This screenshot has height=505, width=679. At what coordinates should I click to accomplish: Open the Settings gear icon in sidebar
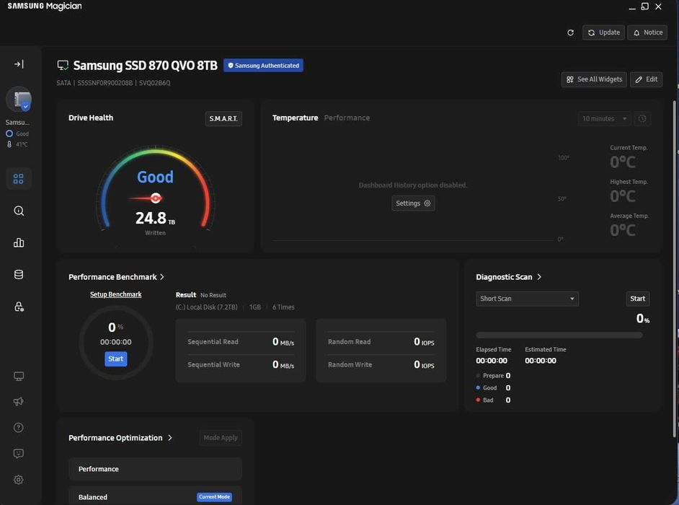(x=19, y=480)
